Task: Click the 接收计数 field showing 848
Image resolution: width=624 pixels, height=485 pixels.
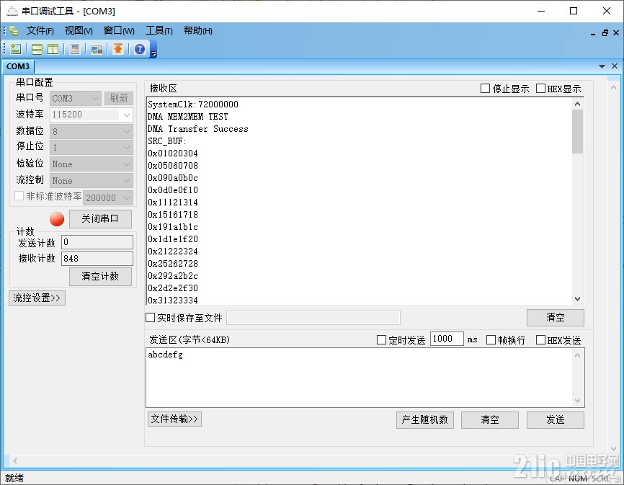Action: (x=97, y=259)
